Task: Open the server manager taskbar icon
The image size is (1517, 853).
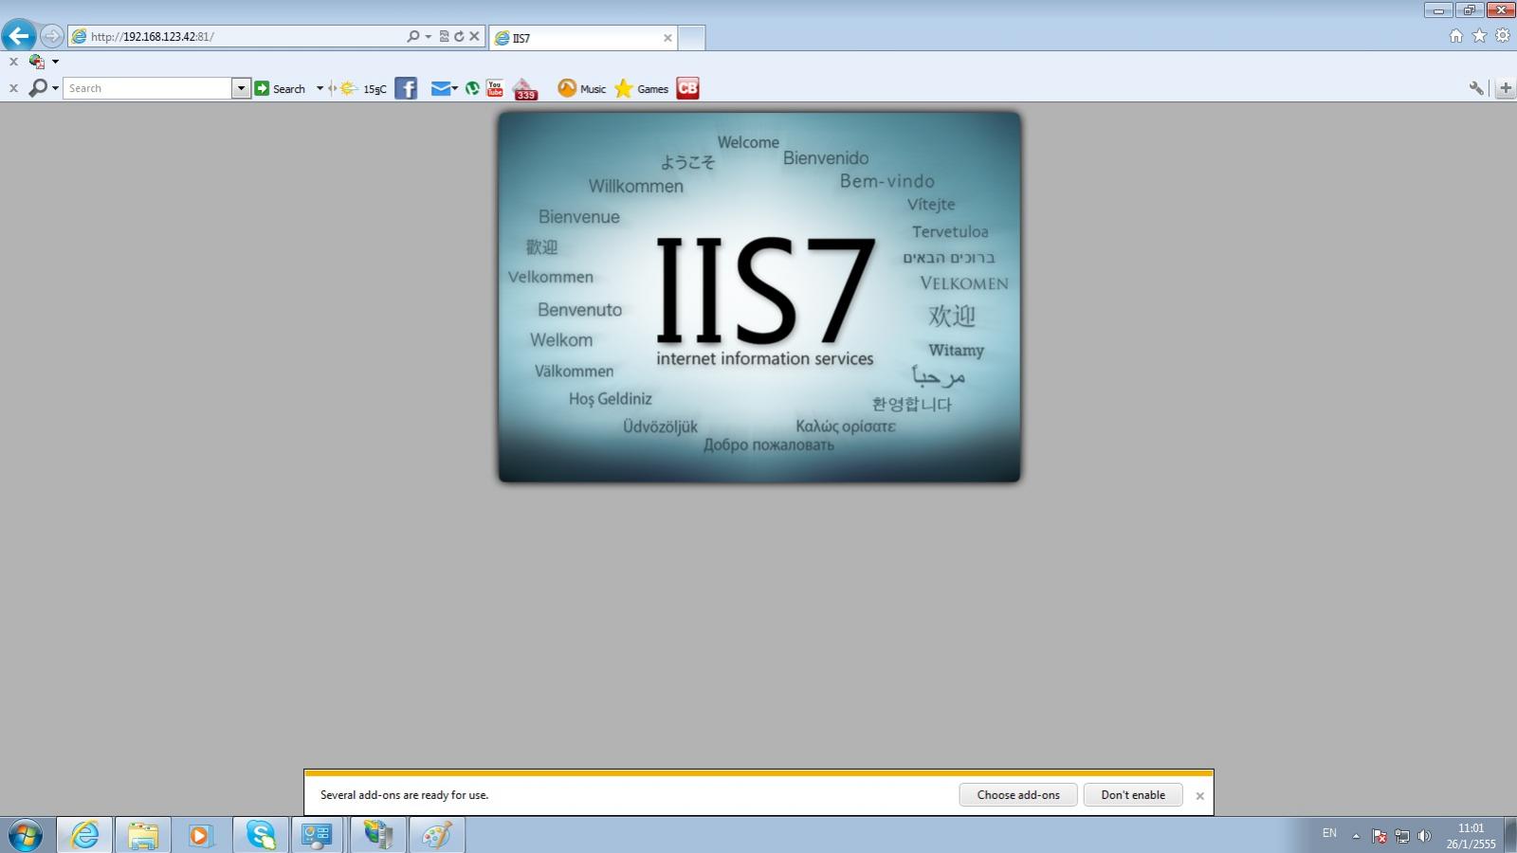Action: point(378,835)
